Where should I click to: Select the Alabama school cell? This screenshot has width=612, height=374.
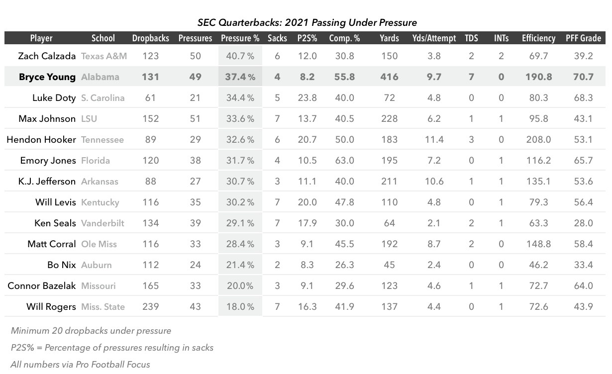(100, 77)
